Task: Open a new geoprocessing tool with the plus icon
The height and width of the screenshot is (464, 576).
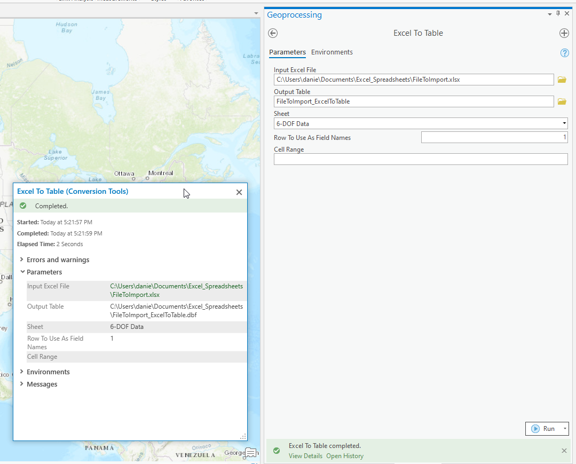Action: point(564,33)
